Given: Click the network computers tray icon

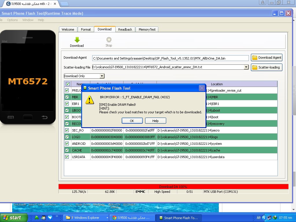Looking at the screenshot, I should [x=269, y=218].
